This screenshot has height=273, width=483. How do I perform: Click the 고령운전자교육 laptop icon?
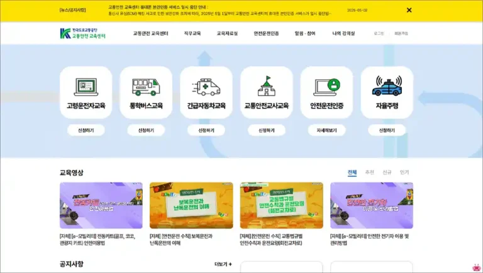click(86, 87)
